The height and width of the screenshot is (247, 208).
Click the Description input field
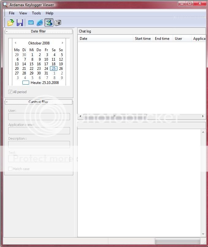click(39, 144)
